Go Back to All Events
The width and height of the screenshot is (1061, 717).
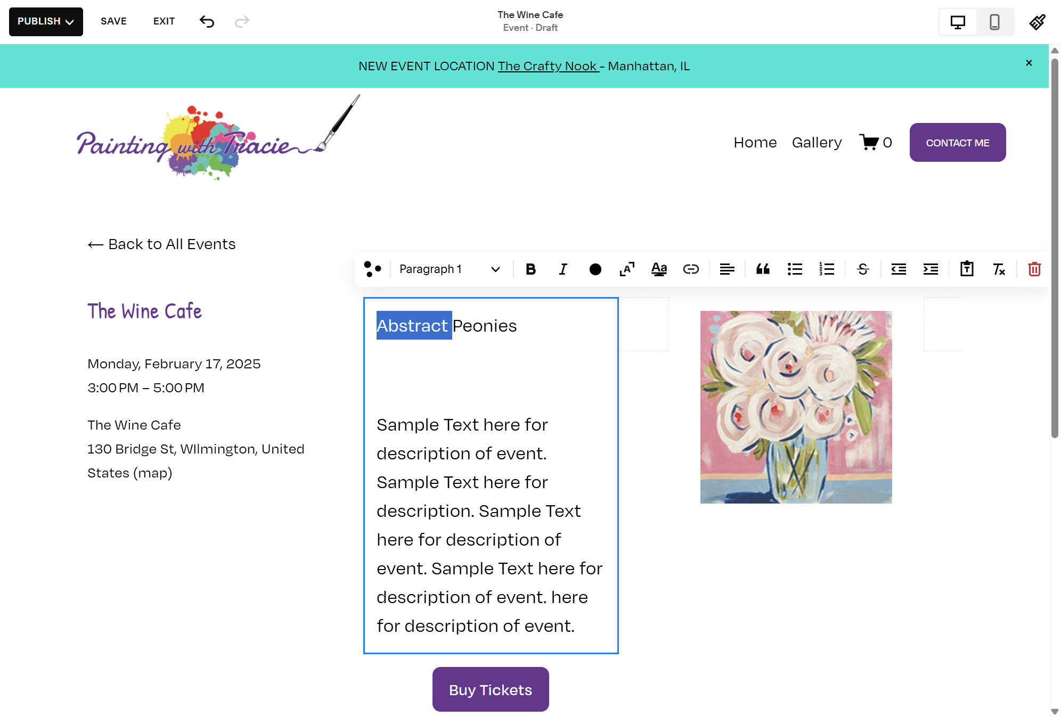(x=161, y=244)
